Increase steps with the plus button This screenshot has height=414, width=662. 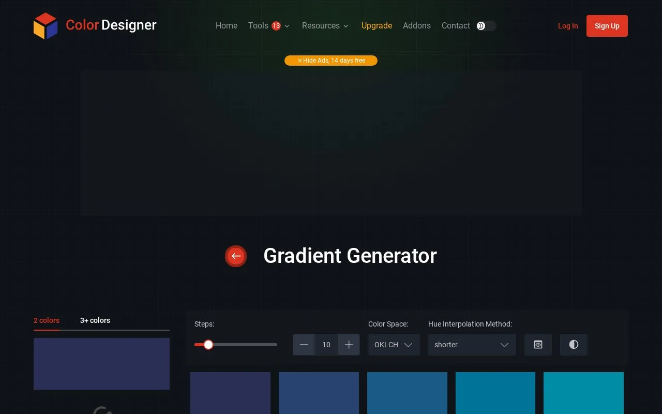(349, 345)
